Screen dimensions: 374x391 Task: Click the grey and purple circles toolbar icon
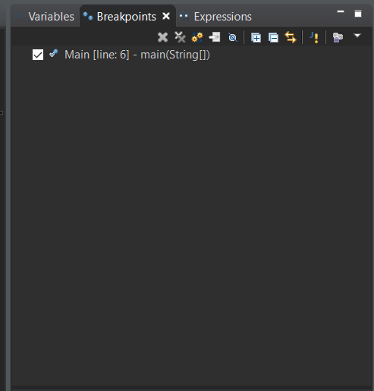[x=338, y=37]
